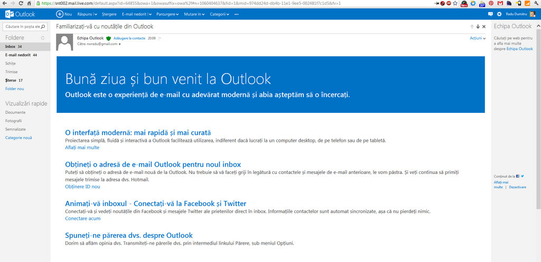Go to the browser home page
The image size is (541, 262).
pos(30,3)
